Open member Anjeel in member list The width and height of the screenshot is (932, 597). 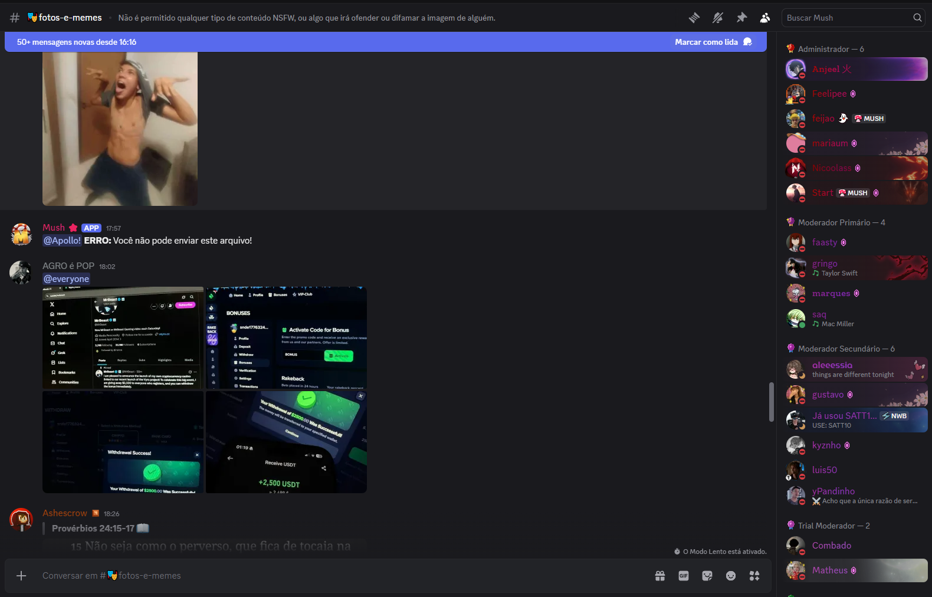[x=856, y=69]
